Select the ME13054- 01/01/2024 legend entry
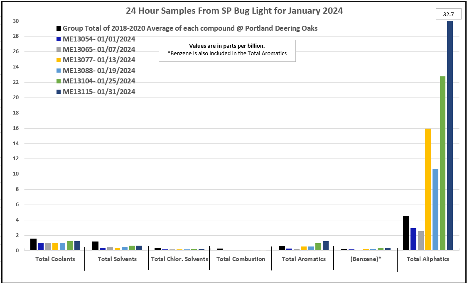The height and width of the screenshot is (283, 467). [x=99, y=39]
